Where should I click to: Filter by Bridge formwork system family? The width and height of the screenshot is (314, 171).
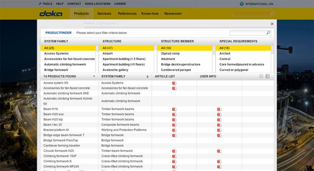point(56,70)
